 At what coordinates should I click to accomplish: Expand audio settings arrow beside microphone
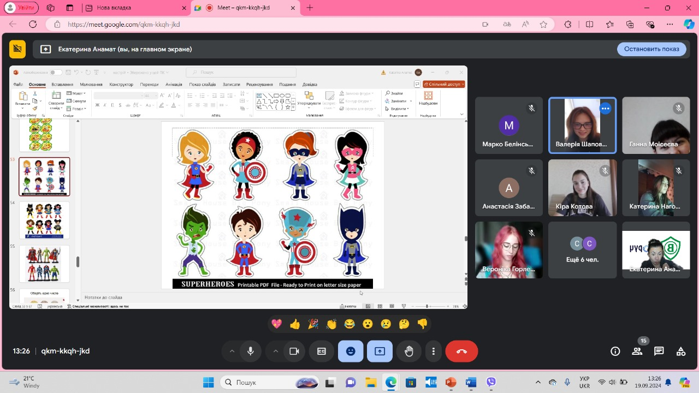point(232,351)
